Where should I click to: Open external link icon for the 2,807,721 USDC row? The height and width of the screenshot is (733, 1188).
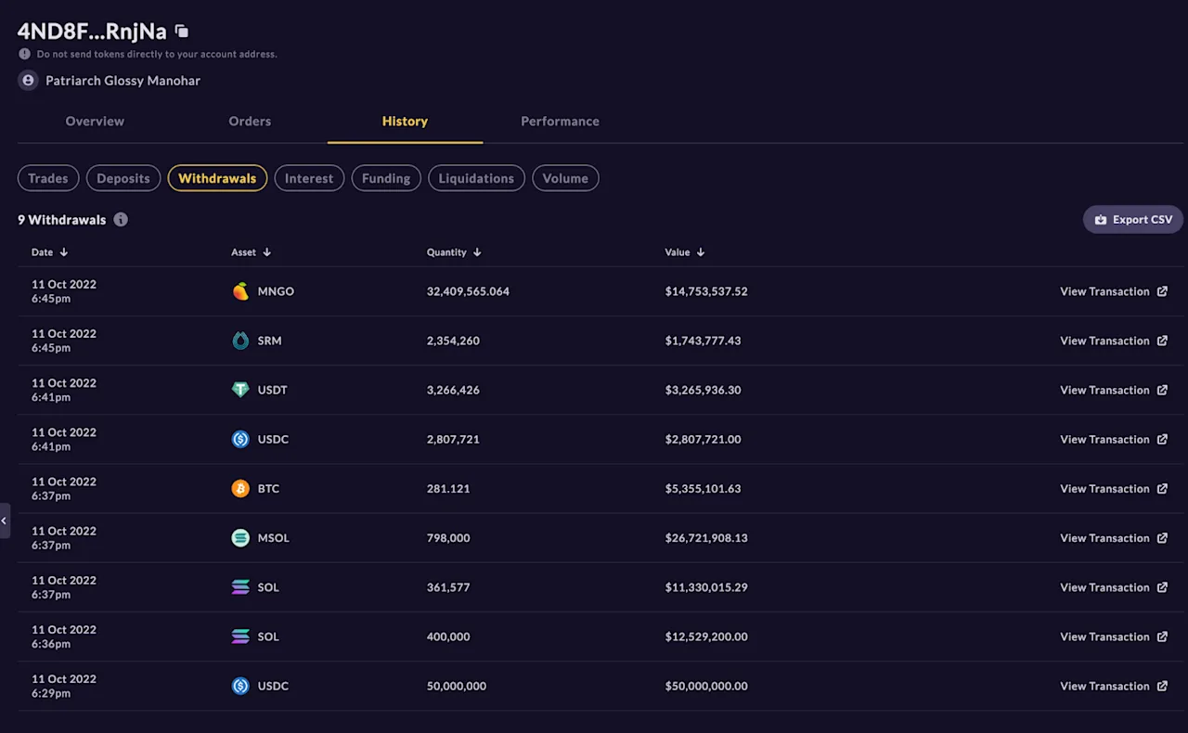pyautogui.click(x=1162, y=439)
